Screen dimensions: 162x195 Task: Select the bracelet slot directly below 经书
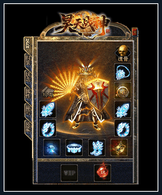point(48,109)
